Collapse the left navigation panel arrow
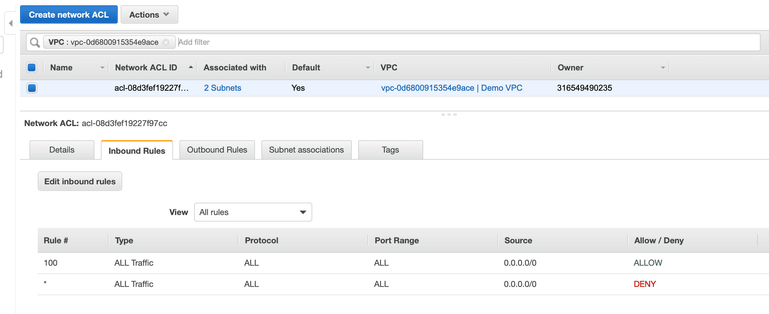The image size is (769, 314). tap(11, 23)
